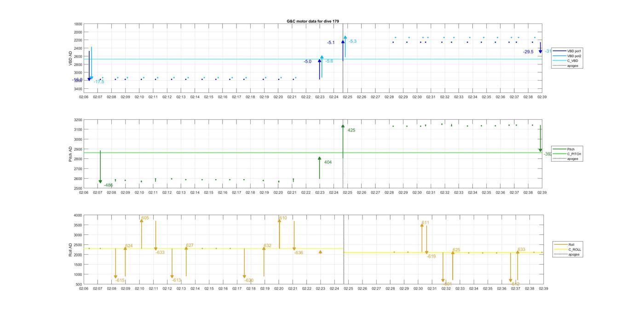This screenshot has height=319, width=644.
Task: Click the '-613' roll data label
Action: [x=177, y=280]
